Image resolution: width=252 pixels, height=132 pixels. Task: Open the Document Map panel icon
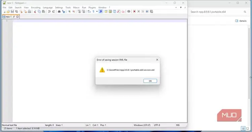[x=110, y=11]
